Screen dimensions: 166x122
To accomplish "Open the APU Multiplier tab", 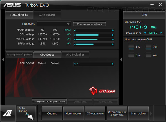I will coord(75,55).
